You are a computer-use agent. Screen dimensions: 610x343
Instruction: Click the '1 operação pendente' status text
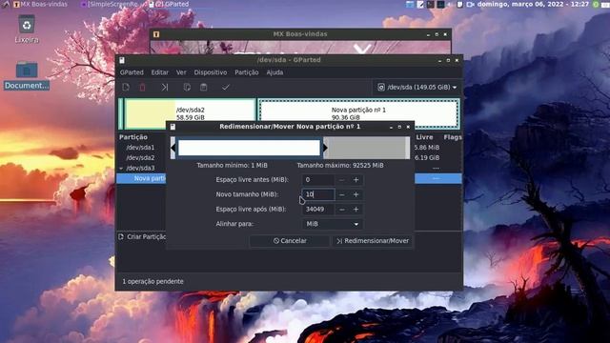152,281
